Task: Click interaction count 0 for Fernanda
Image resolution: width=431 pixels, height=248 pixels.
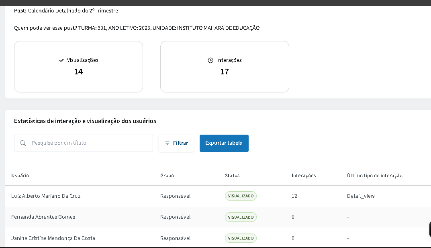Action: [293, 217]
